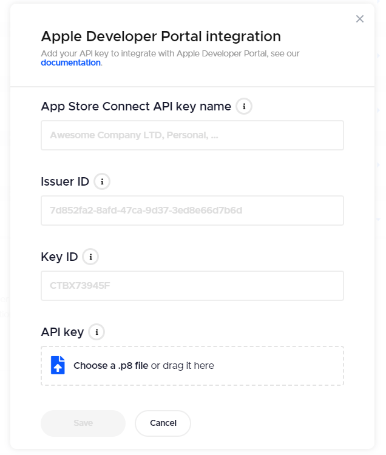
Task: Open the documentation link
Action: pos(70,62)
